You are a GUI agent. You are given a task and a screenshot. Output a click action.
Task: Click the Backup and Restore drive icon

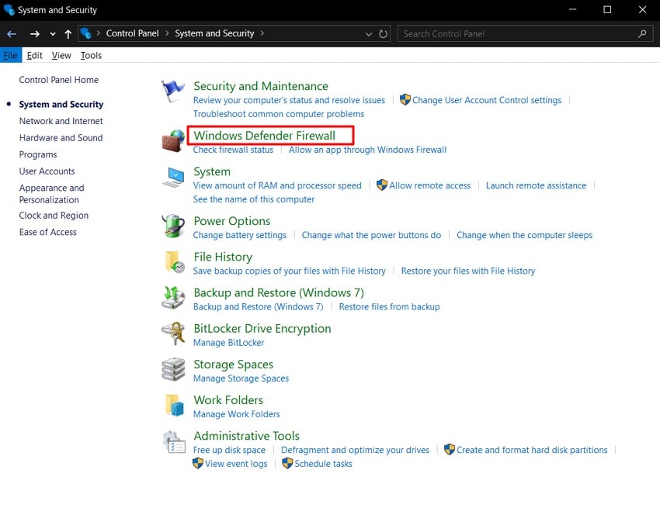[x=173, y=297]
